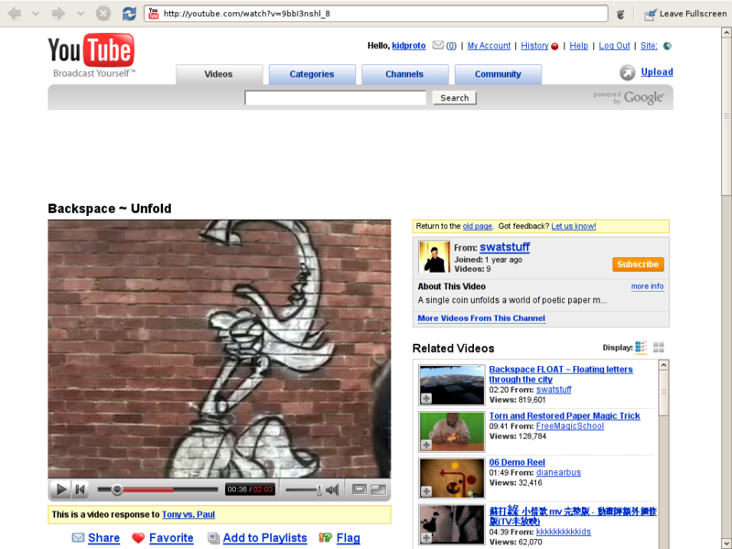Open kkkkkkkkkkids channel link
This screenshot has width=732, height=549.
tap(564, 532)
